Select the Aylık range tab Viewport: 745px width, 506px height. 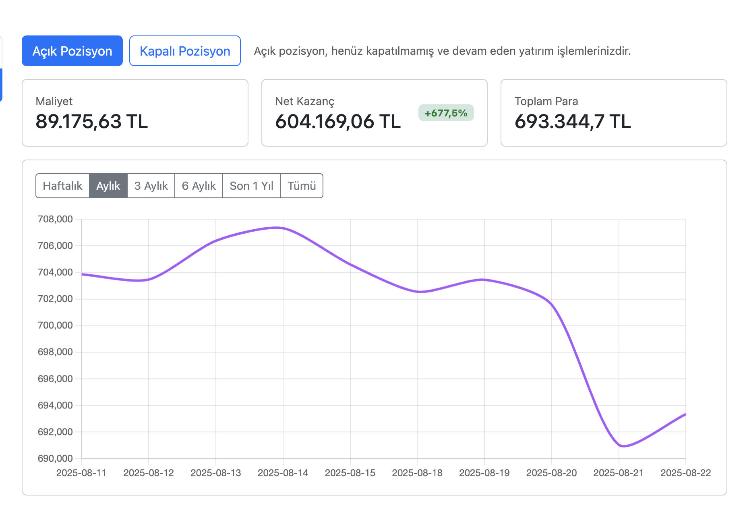pos(108,186)
